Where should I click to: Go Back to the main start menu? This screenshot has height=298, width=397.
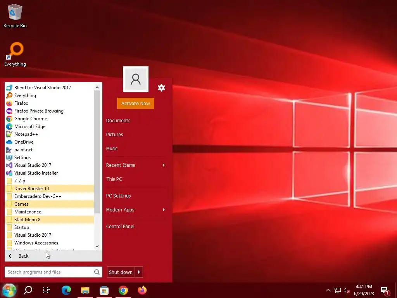tap(54, 256)
